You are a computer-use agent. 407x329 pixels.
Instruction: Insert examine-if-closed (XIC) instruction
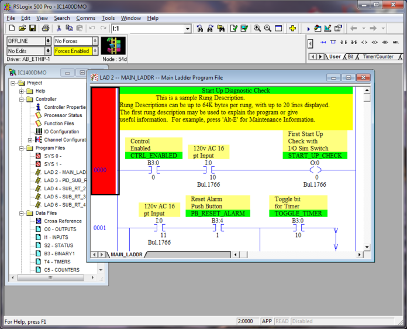344,42
